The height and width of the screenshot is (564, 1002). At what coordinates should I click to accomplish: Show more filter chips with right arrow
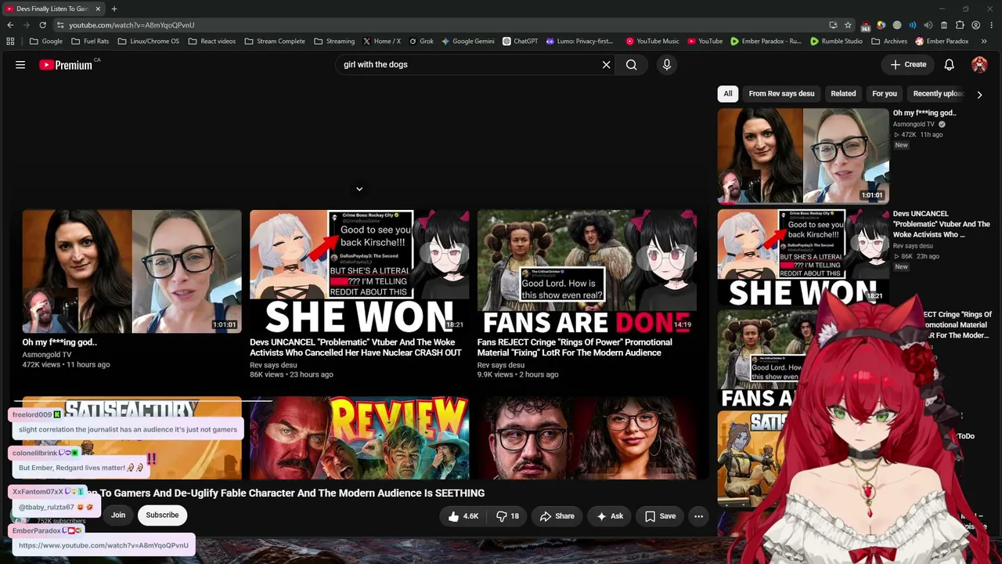979,94
